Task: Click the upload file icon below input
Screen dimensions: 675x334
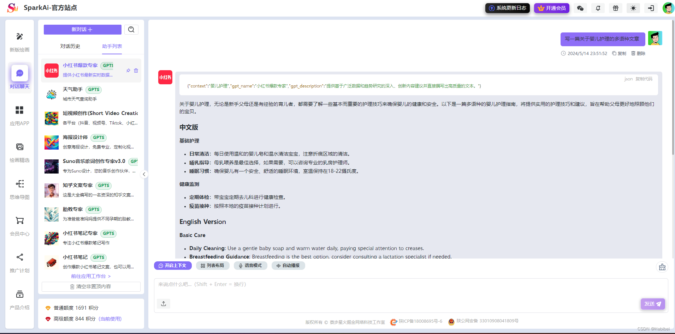Action: coord(164,304)
